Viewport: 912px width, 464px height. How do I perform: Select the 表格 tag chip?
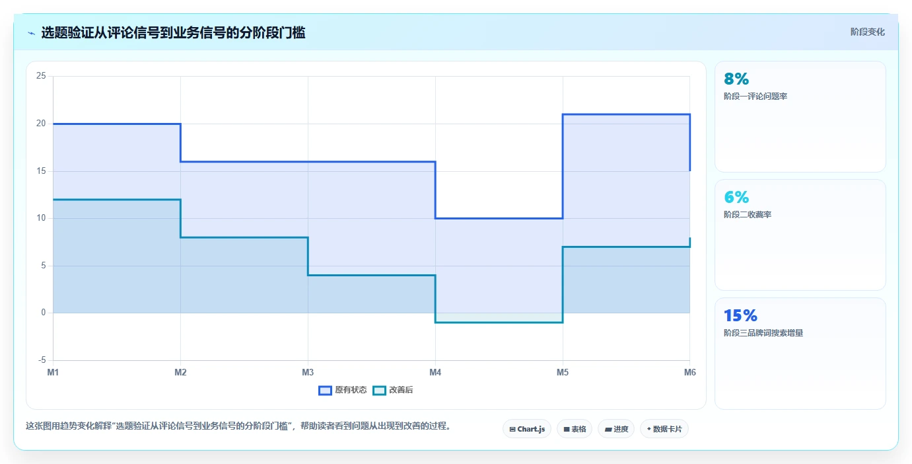(575, 429)
